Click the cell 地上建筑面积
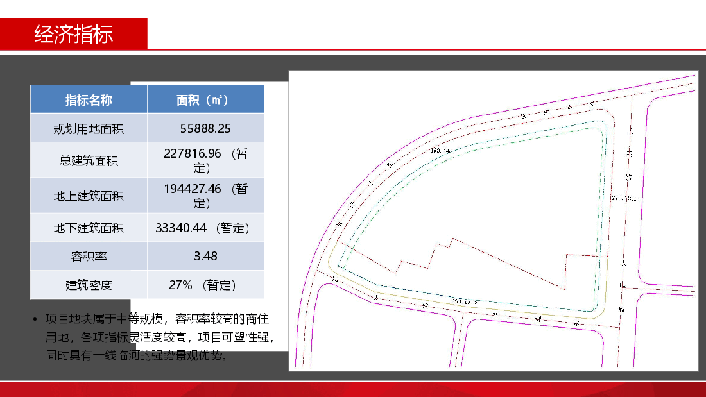 (x=89, y=196)
